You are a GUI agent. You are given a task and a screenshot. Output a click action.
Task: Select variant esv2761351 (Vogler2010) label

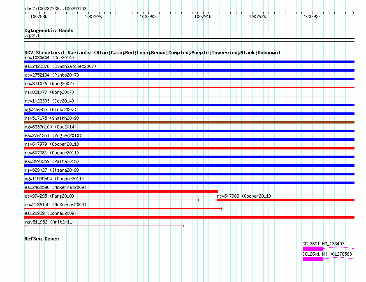point(53,135)
